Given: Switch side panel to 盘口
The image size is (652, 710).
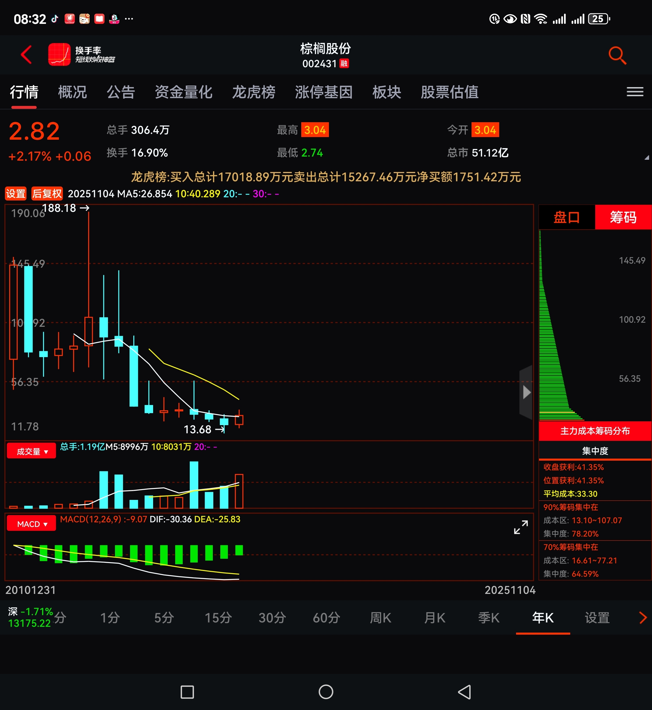Looking at the screenshot, I should (x=566, y=217).
